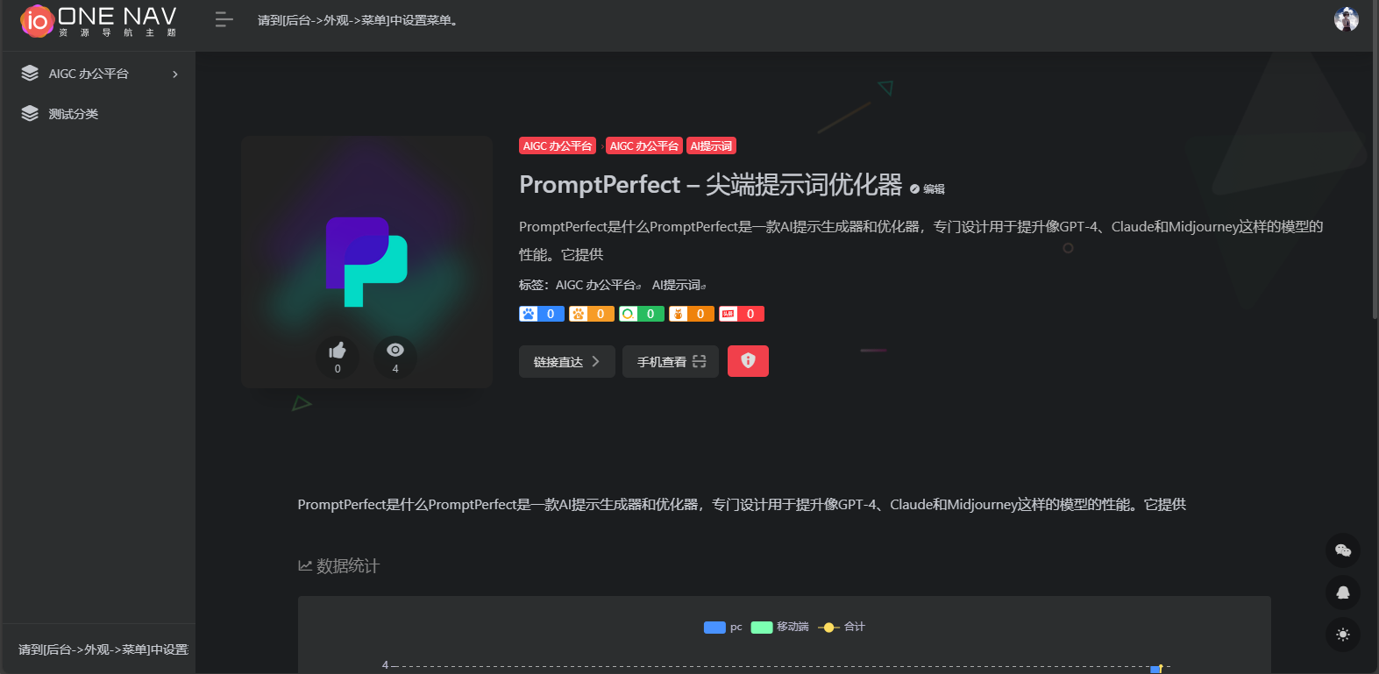Toggle light mode with sun icon

coord(1343,635)
